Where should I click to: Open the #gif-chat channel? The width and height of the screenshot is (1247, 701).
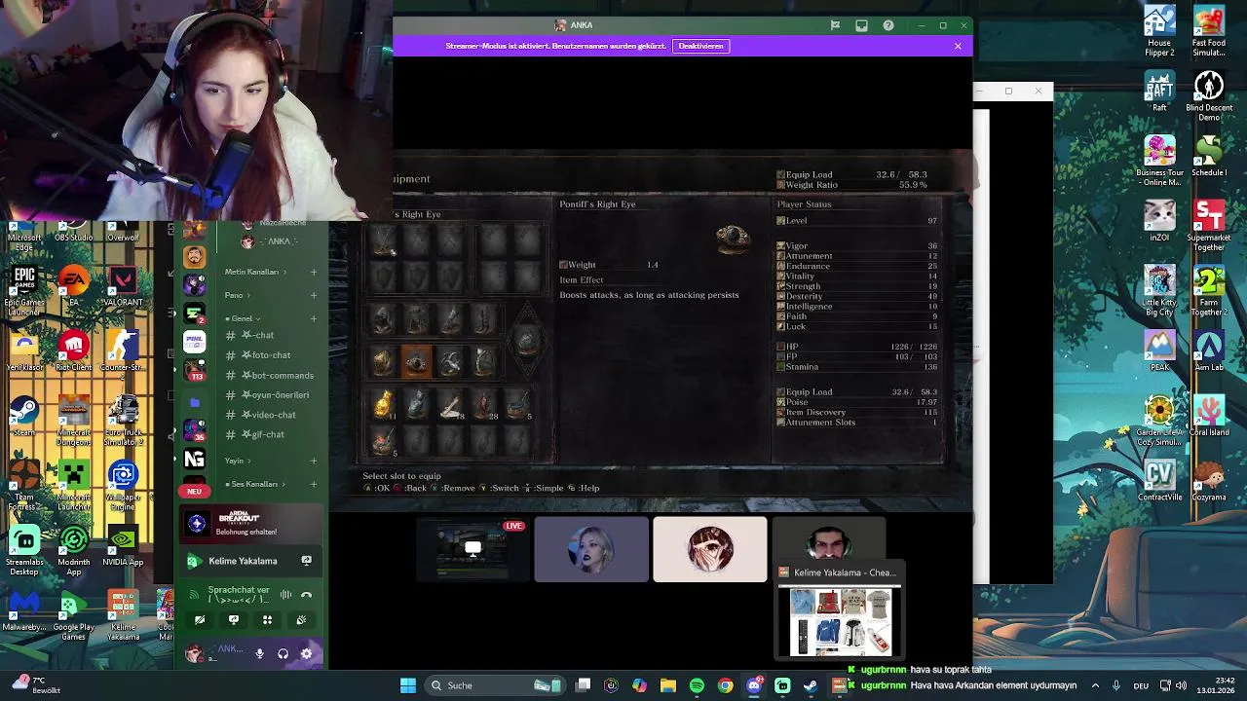click(262, 434)
